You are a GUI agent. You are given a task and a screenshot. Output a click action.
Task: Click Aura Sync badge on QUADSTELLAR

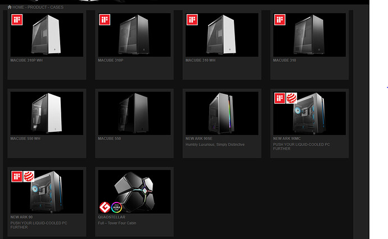(116, 207)
